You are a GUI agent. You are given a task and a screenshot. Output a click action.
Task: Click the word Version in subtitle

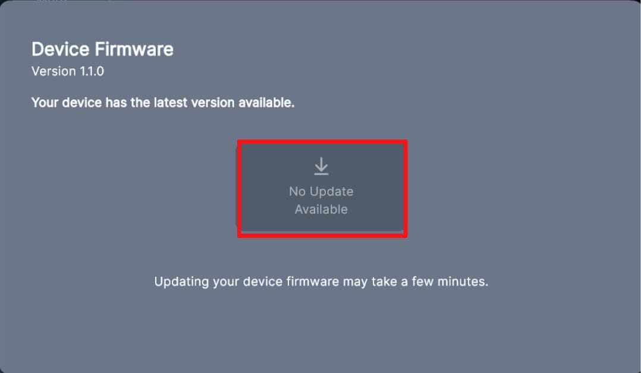point(54,71)
